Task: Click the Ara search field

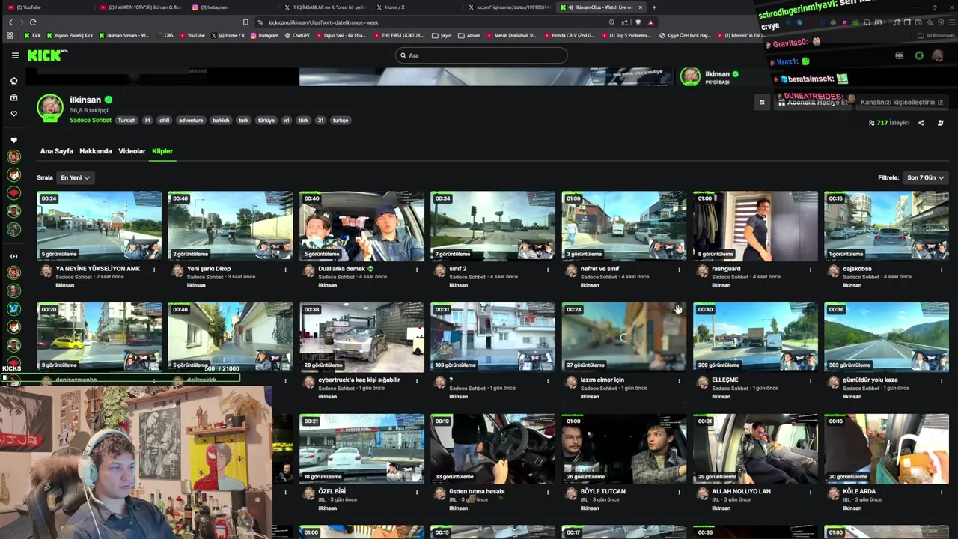Action: 481,55
